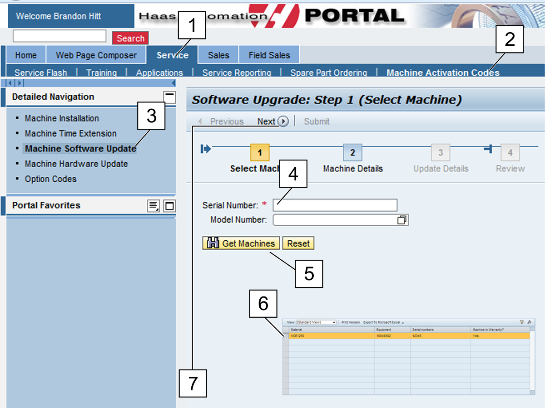Screen dimensions: 545x408
Task: Select the VCE1250 material cell
Action: pos(332,336)
